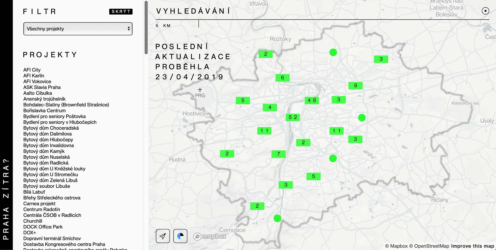Click the Improve this map link
The height and width of the screenshot is (250, 496).
click(x=472, y=246)
